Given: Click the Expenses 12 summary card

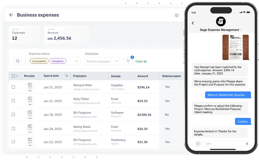Looking at the screenshot, I should click(x=24, y=35).
